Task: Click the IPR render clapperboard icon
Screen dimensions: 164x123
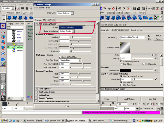Action: pyautogui.click(x=139, y=8)
